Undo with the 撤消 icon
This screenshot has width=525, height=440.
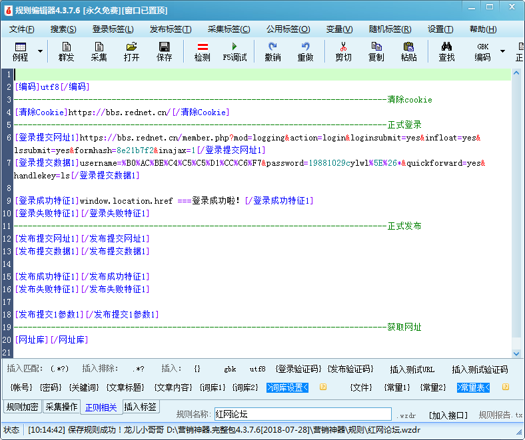[272, 51]
